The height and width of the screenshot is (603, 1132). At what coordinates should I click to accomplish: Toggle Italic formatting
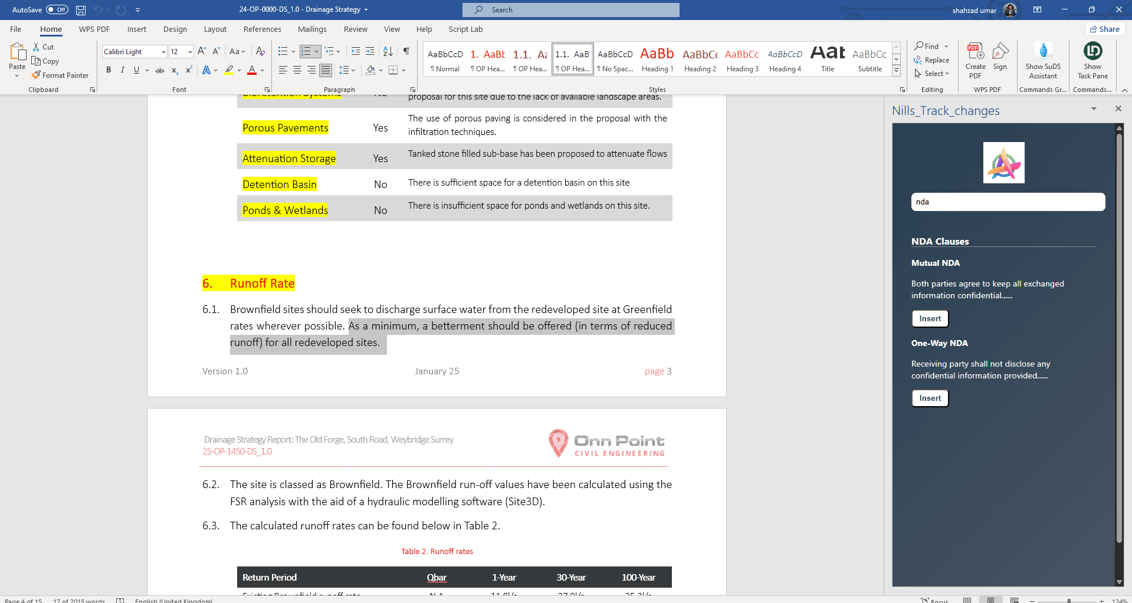click(x=123, y=70)
